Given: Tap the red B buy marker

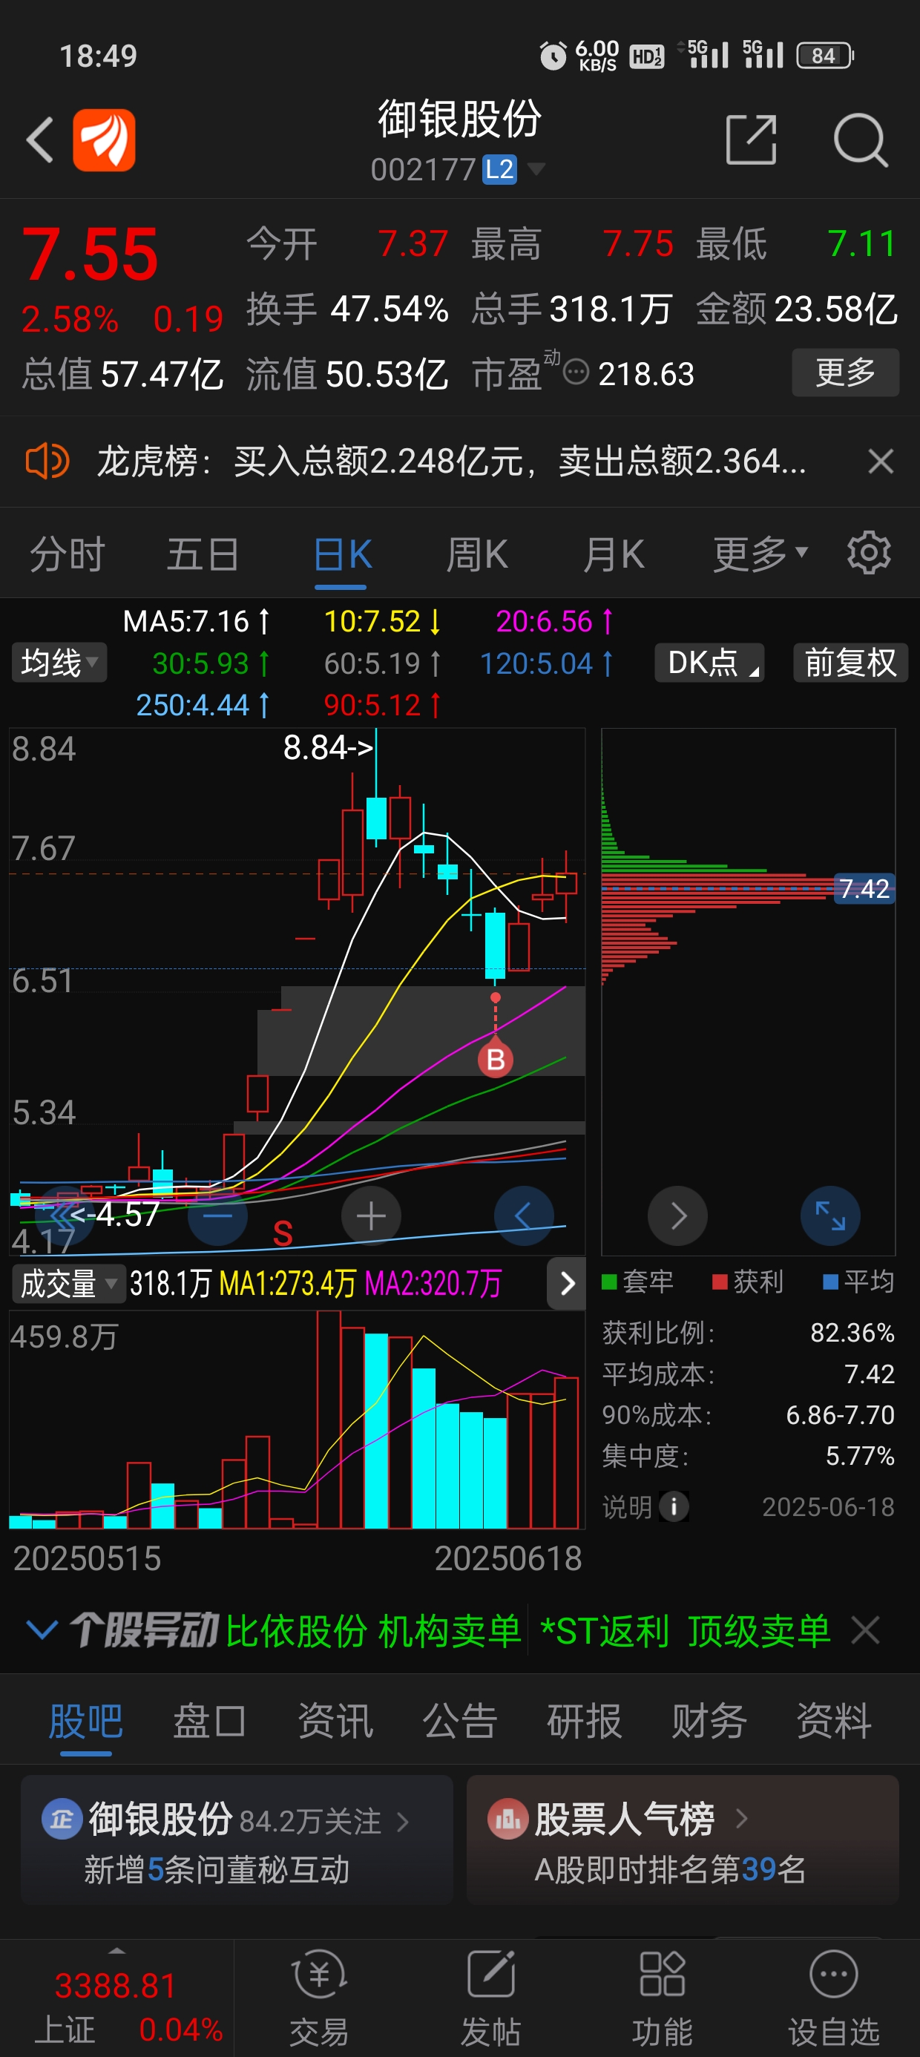Looking at the screenshot, I should [x=495, y=1060].
